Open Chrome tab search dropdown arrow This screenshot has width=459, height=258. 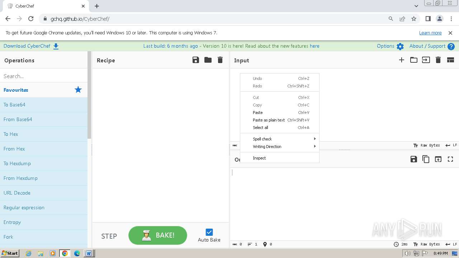pos(416,6)
